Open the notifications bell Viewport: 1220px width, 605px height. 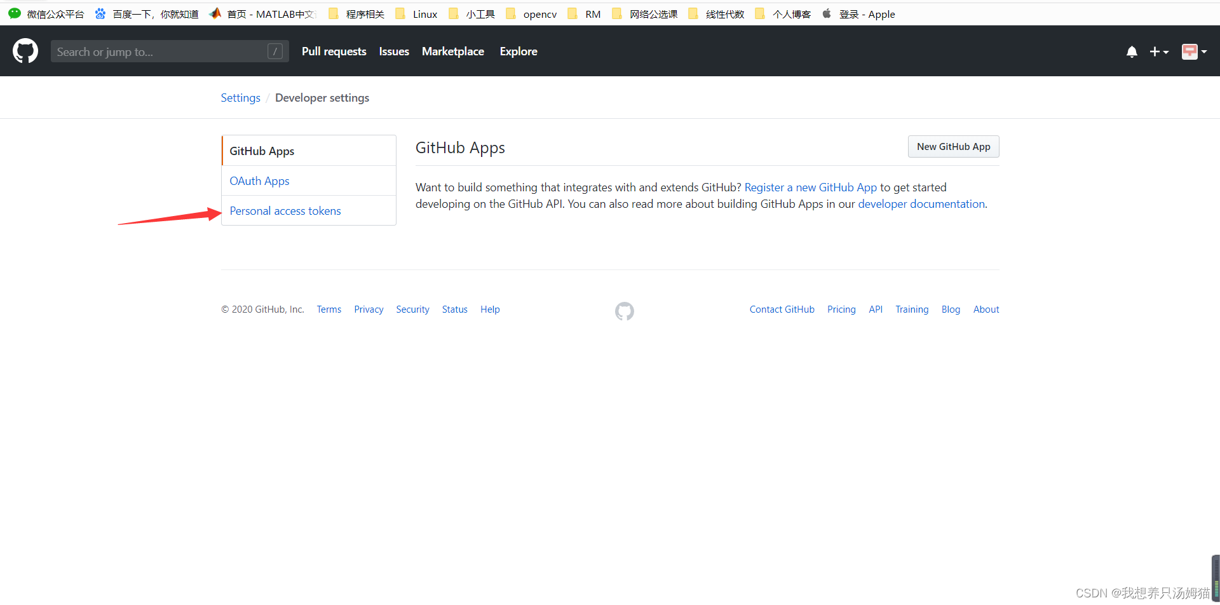[x=1132, y=51]
